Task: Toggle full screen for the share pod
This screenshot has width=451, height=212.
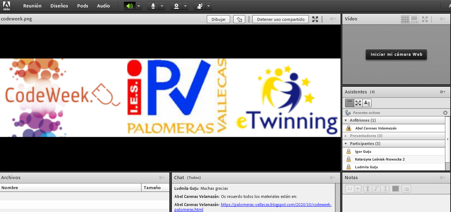Action: (x=315, y=19)
